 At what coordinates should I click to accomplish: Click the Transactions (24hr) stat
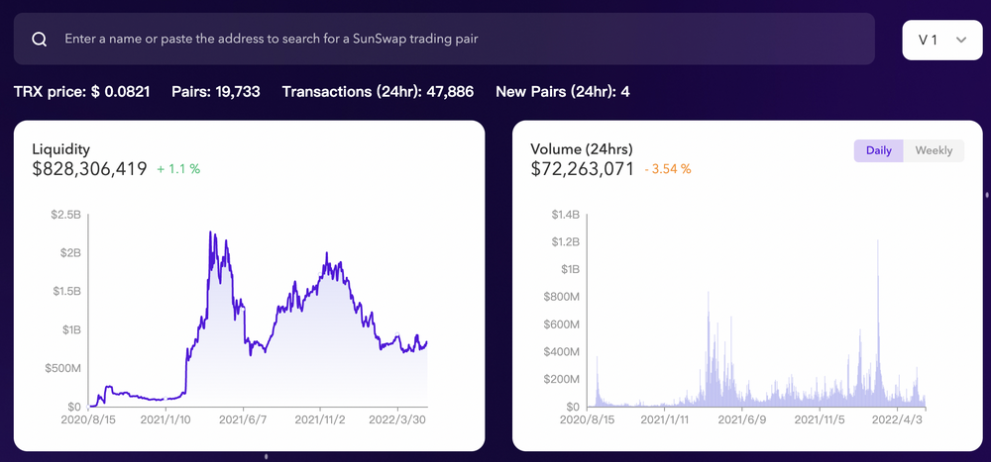point(378,92)
